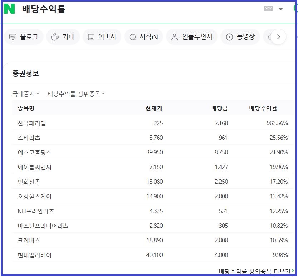Click the picture icon of 이미지
298x277 pixels.
click(x=91, y=37)
